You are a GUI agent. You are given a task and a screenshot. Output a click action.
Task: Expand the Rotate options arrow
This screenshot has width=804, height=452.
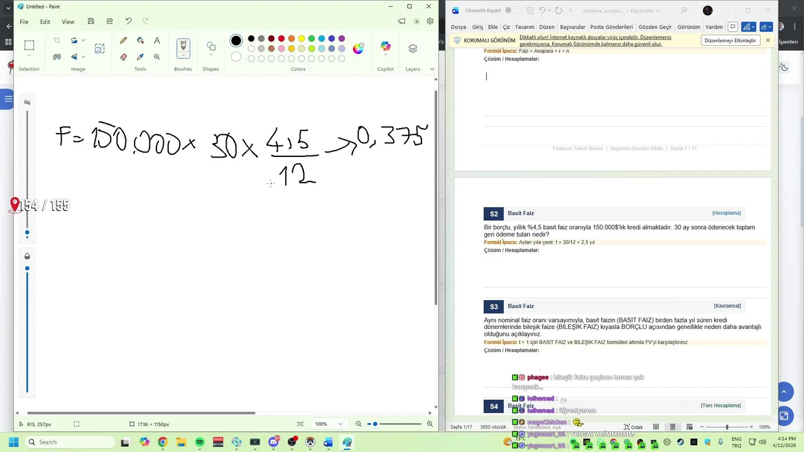[x=83, y=41]
